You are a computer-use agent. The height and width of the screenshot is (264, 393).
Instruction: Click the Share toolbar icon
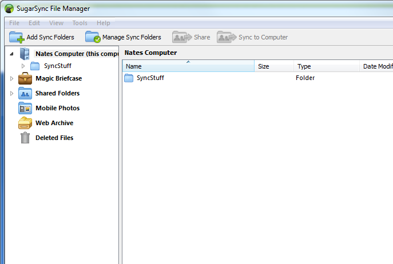(182, 37)
